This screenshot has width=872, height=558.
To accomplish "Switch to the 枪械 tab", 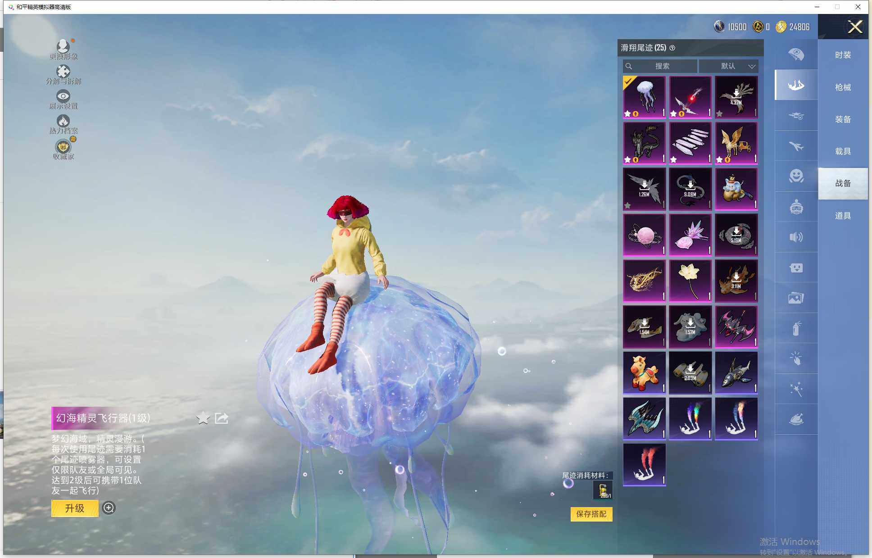I will coord(842,87).
